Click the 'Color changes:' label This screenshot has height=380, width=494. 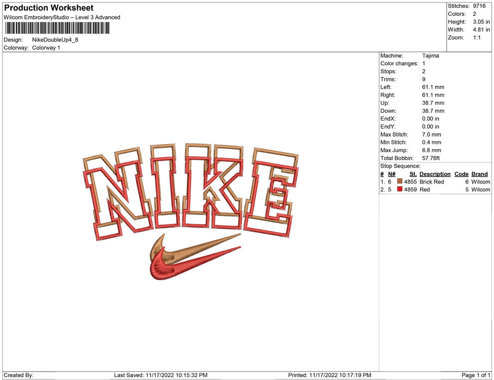click(399, 63)
